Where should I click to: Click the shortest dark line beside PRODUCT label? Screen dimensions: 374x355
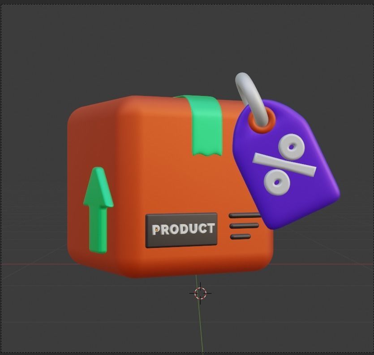pos(241,237)
